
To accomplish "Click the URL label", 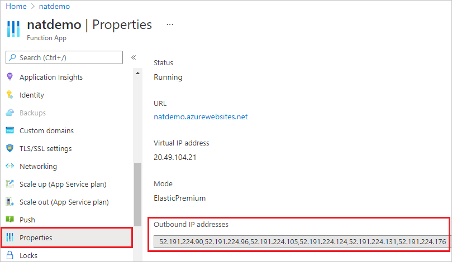I will 160,103.
